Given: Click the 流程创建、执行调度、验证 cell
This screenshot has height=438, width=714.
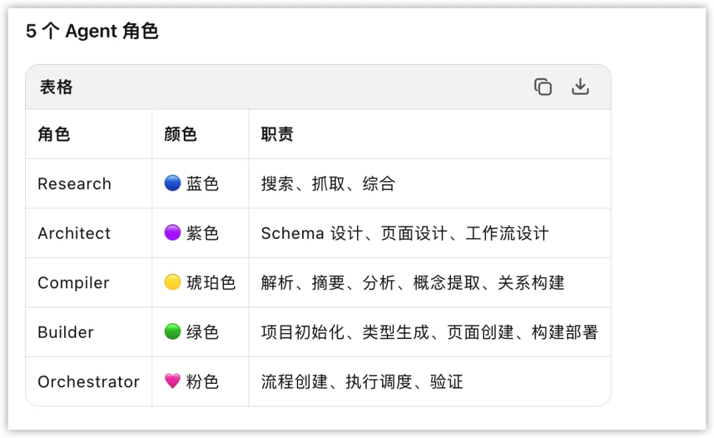Looking at the screenshot, I should 362,382.
